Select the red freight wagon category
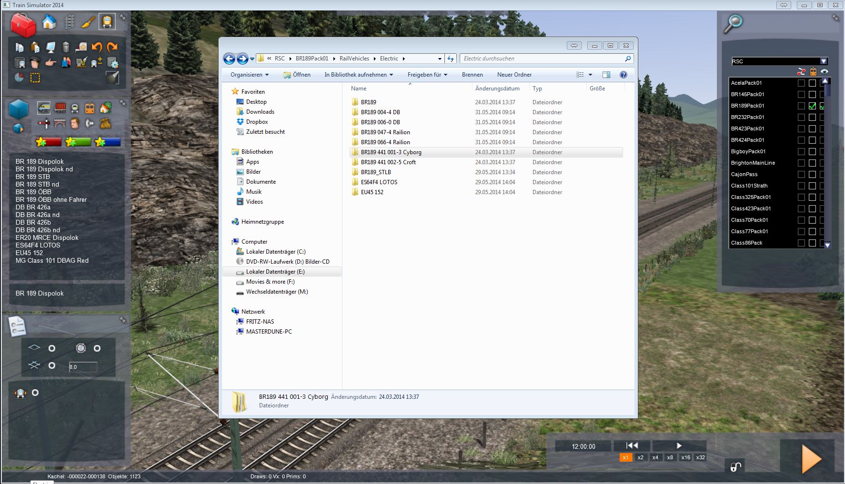This screenshot has width=845, height=484. click(x=60, y=108)
